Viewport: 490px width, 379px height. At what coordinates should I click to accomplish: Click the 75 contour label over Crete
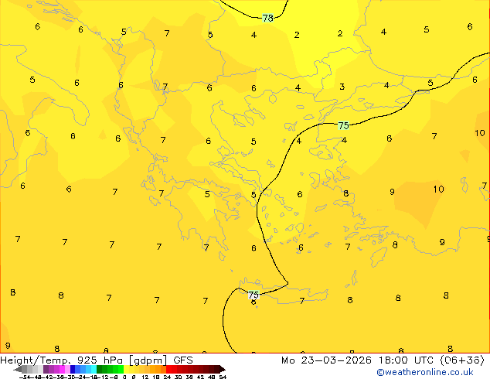click(254, 295)
